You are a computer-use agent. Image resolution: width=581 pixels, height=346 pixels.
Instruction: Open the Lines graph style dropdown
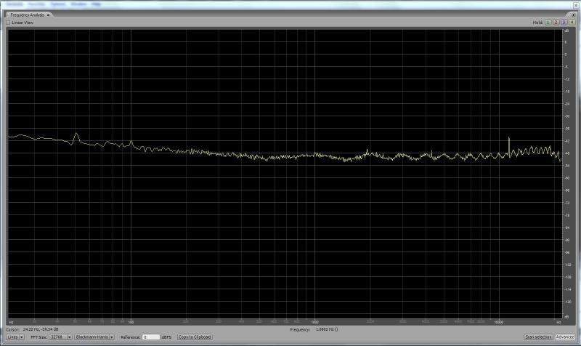click(15, 337)
